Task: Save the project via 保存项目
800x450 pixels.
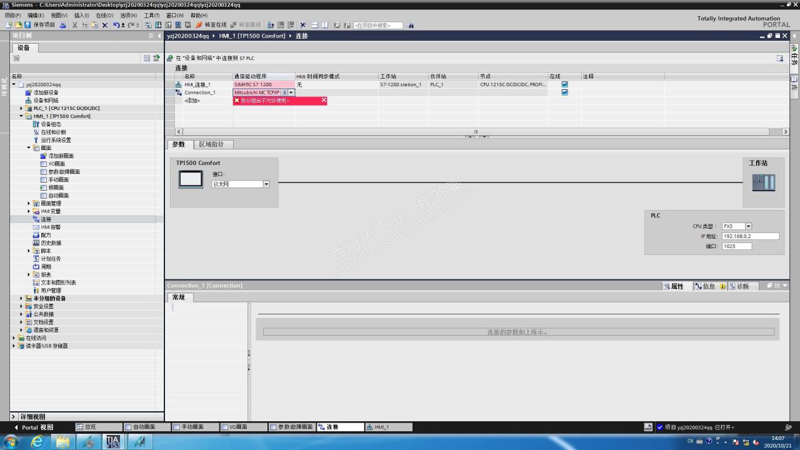Action: coord(40,25)
